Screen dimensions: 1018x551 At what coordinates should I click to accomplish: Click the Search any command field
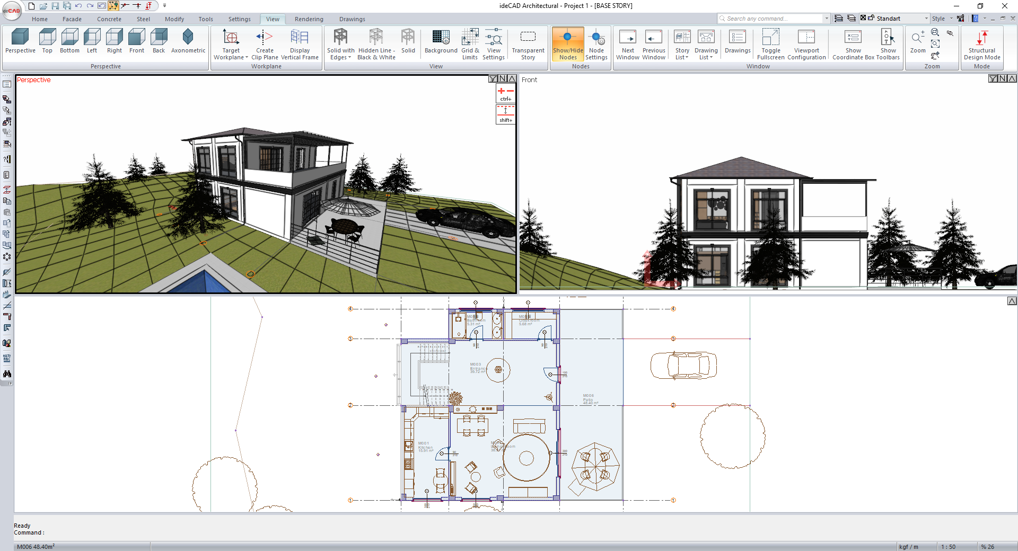coord(771,19)
